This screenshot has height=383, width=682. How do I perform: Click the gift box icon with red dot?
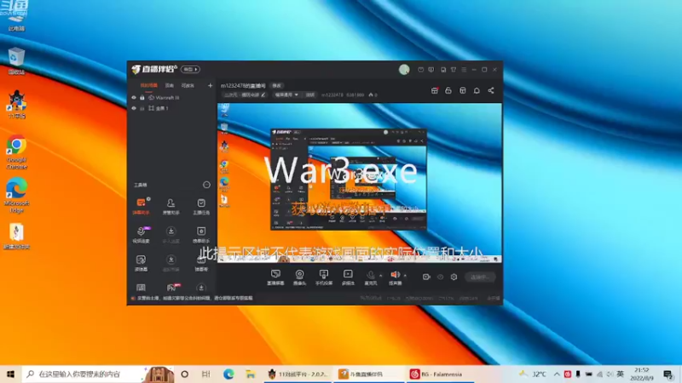pyautogui.click(x=434, y=90)
